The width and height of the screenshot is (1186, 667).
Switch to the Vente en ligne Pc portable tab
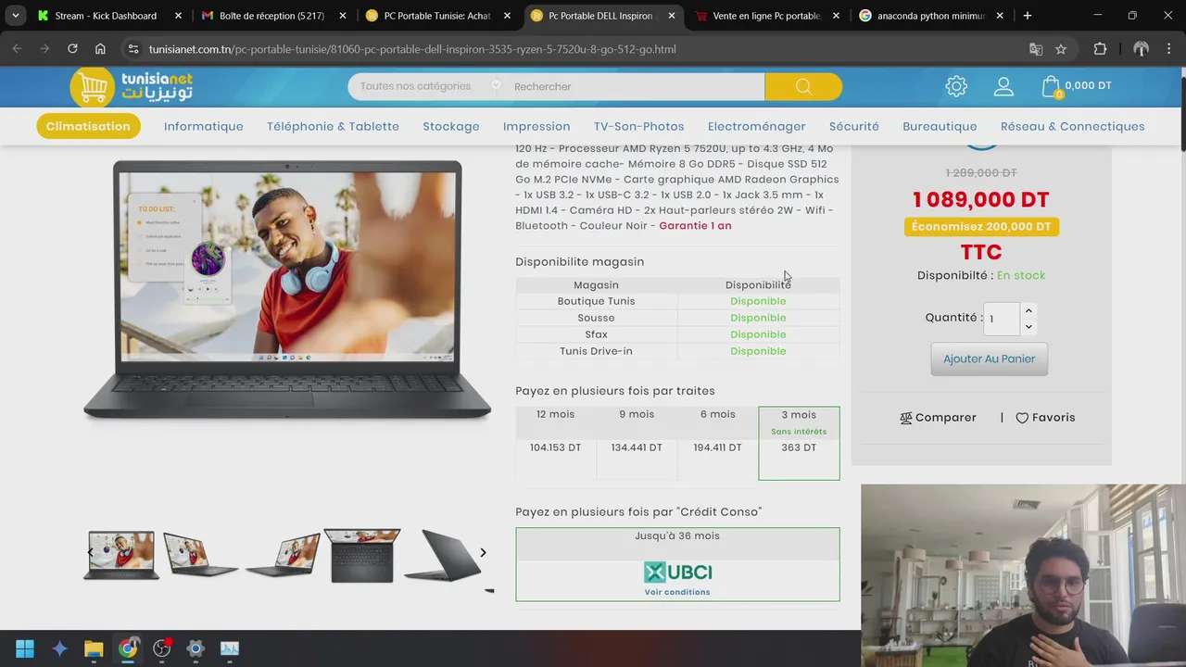coord(765,16)
